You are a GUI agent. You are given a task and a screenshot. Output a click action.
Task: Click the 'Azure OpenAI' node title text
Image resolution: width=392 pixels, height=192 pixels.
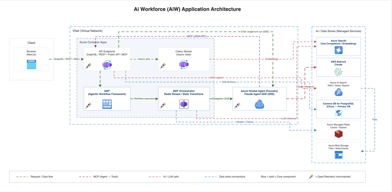338,40
